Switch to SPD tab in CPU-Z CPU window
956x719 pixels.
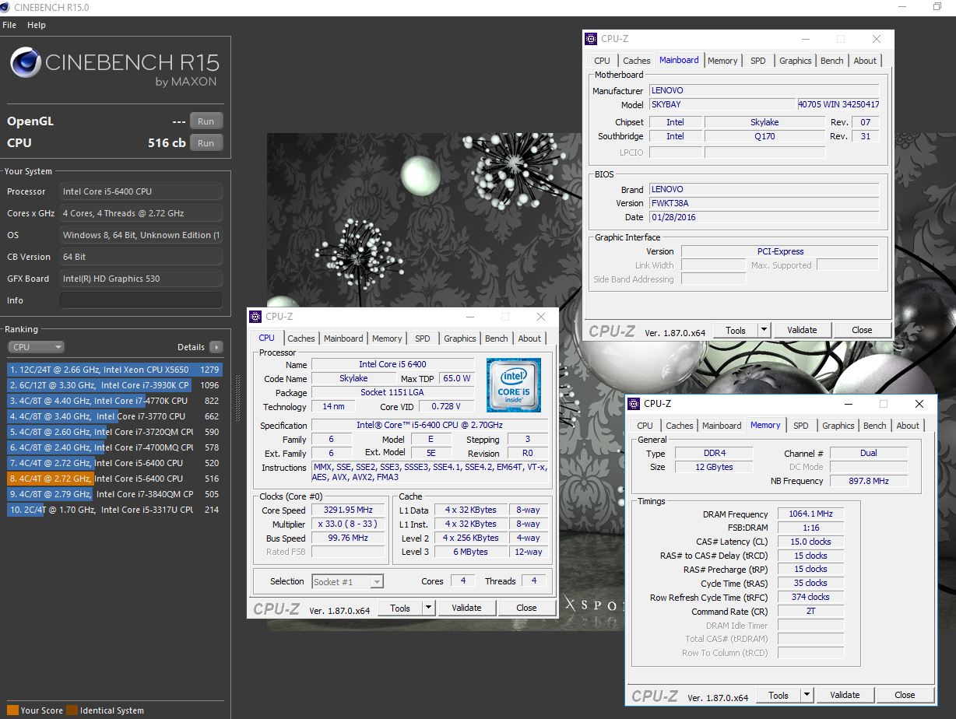[423, 338]
